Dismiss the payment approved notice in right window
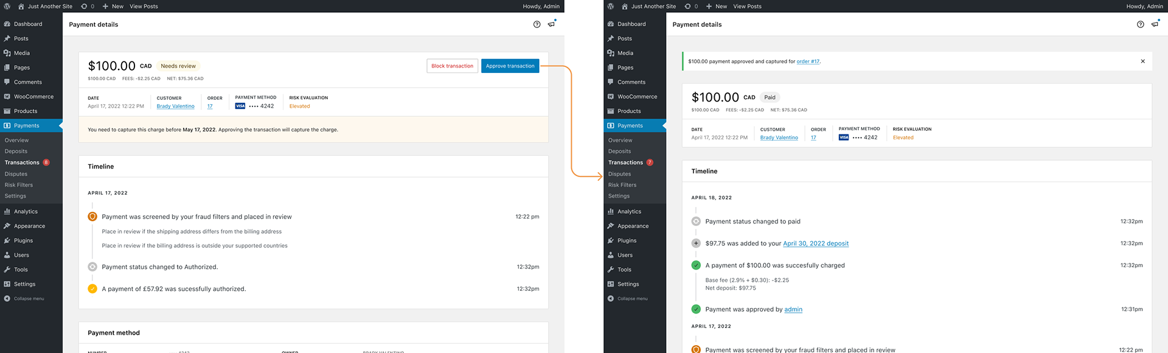This screenshot has width=1168, height=353. (x=1142, y=61)
